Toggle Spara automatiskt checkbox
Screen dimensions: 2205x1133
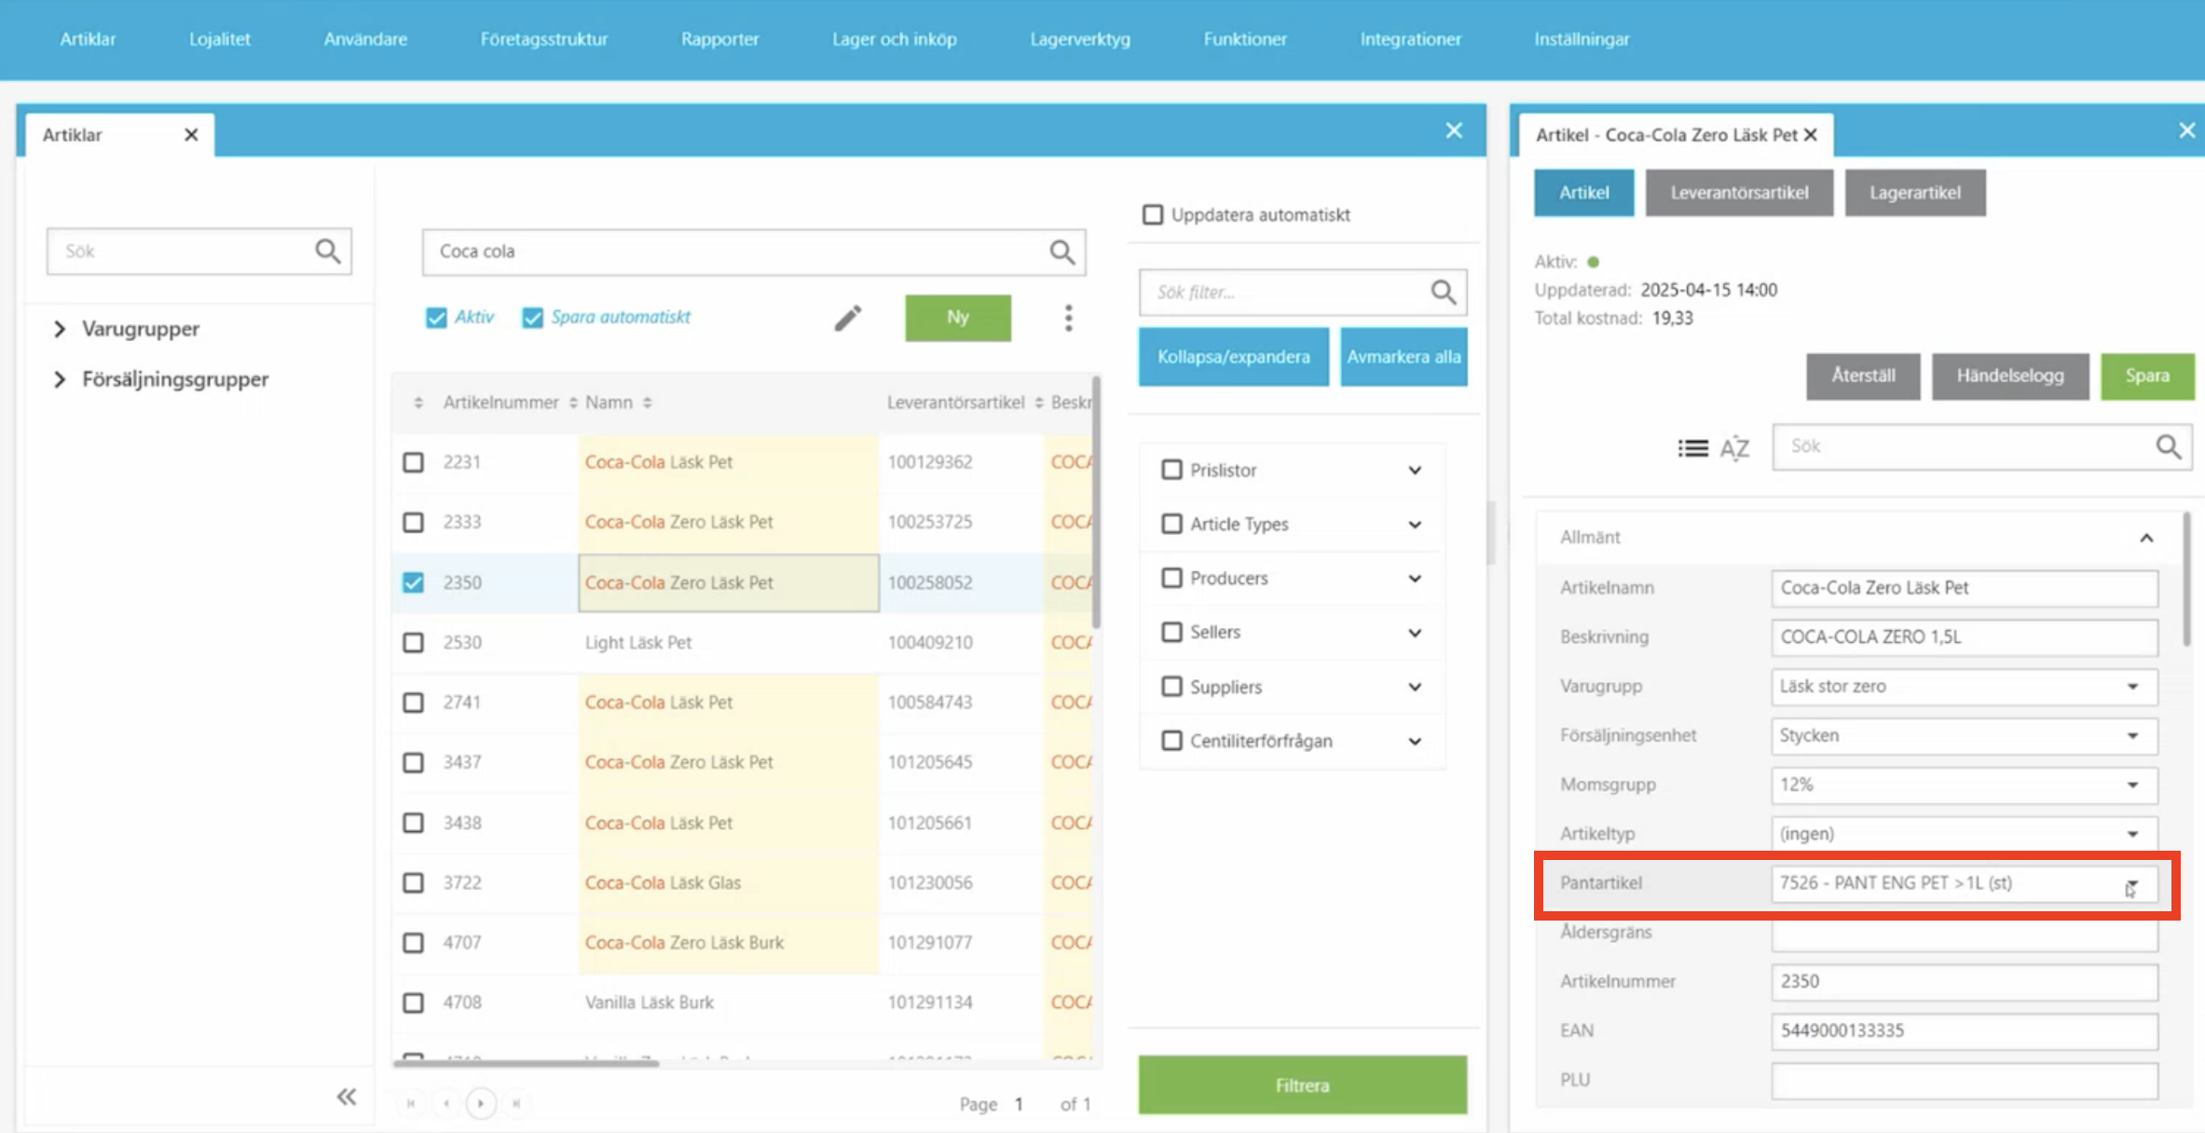click(532, 318)
